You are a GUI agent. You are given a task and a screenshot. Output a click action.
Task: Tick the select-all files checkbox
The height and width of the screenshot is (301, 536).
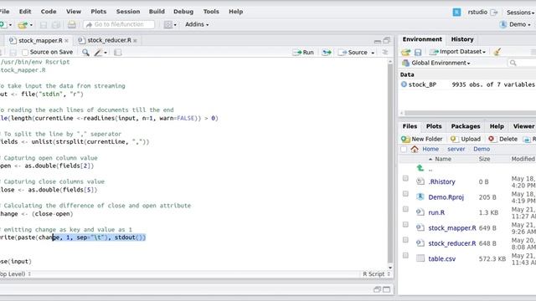[404, 149]
